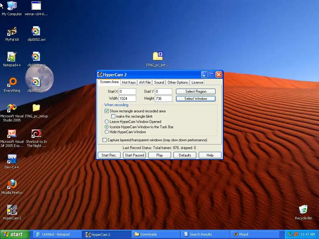This screenshot has height=239, width=319.
Task: Click the Start X input field
Action: click(127, 91)
